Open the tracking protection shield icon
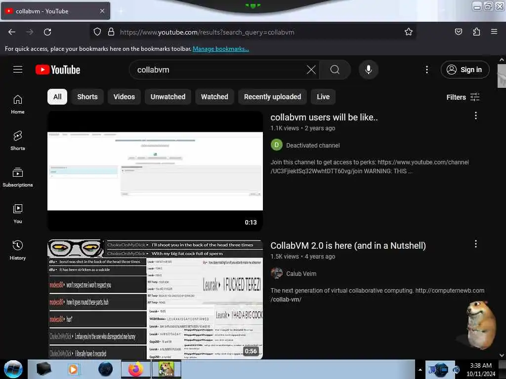 tap(97, 32)
